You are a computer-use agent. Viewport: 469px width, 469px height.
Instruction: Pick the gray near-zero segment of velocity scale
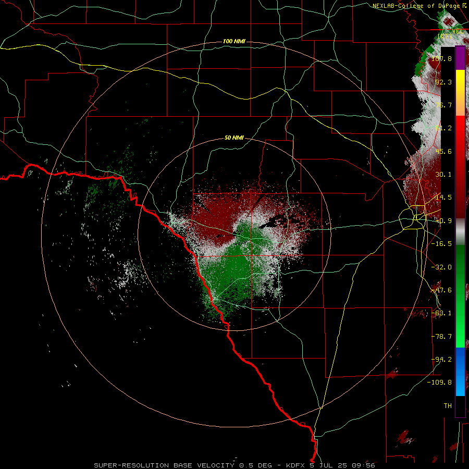[460, 232]
